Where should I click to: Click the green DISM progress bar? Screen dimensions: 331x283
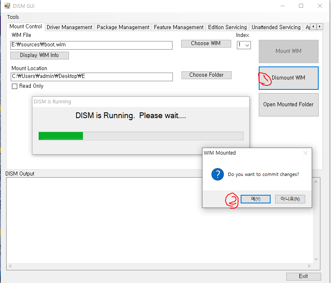click(141, 136)
